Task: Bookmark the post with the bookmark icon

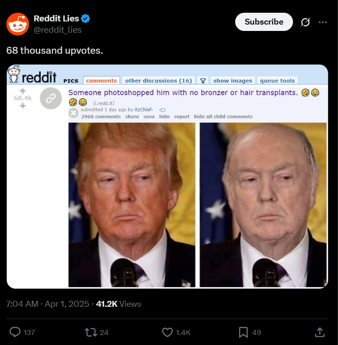Action: pos(243,332)
